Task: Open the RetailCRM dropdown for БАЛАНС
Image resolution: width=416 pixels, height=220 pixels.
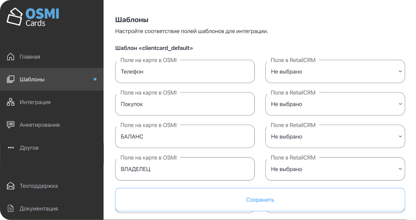Action: tap(335, 137)
